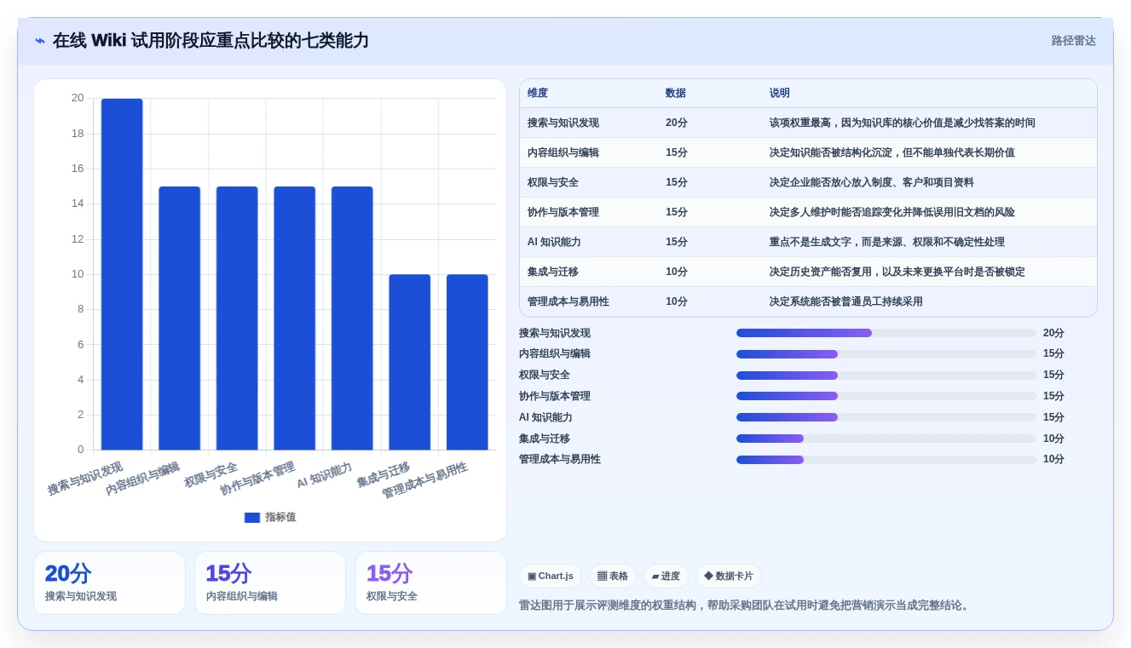The image size is (1131, 648).
Task: Select the Chart.js tag chip
Action: 551,576
